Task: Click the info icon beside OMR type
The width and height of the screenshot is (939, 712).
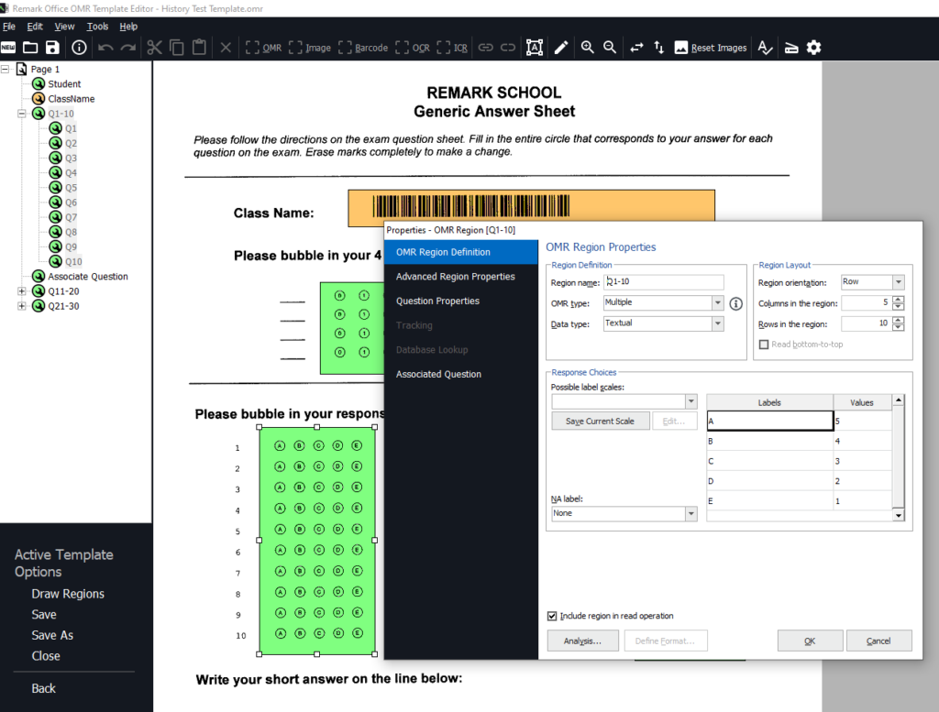Action: pos(736,304)
